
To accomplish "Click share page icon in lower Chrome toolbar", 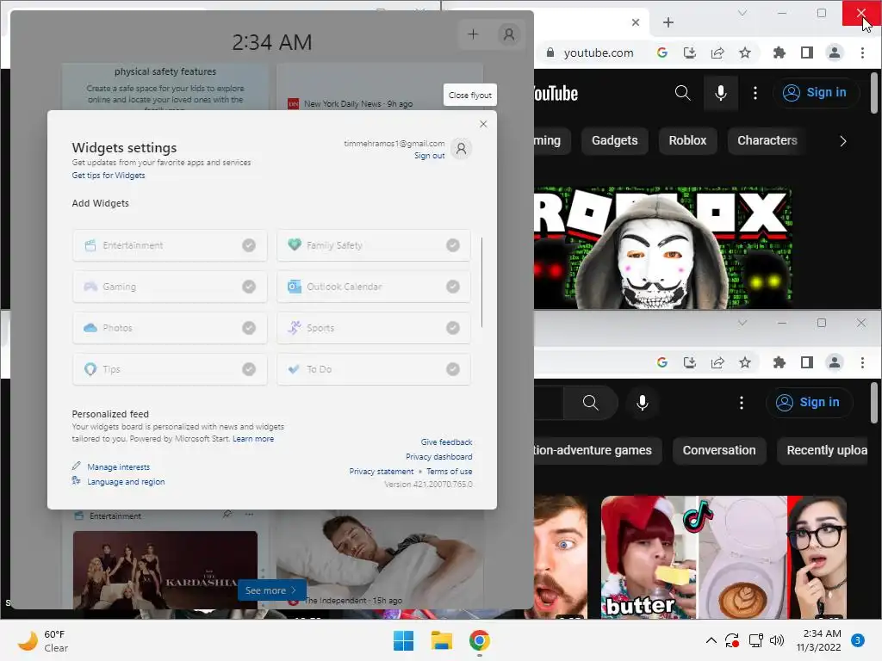I will [717, 362].
